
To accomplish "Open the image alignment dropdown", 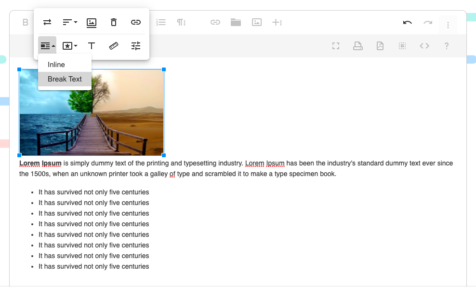I will pos(69,22).
